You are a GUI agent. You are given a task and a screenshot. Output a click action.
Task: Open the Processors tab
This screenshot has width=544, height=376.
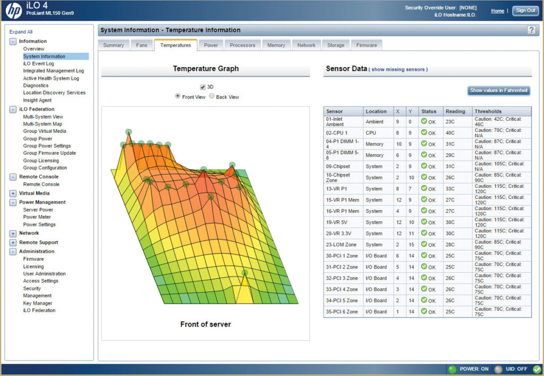coord(242,45)
